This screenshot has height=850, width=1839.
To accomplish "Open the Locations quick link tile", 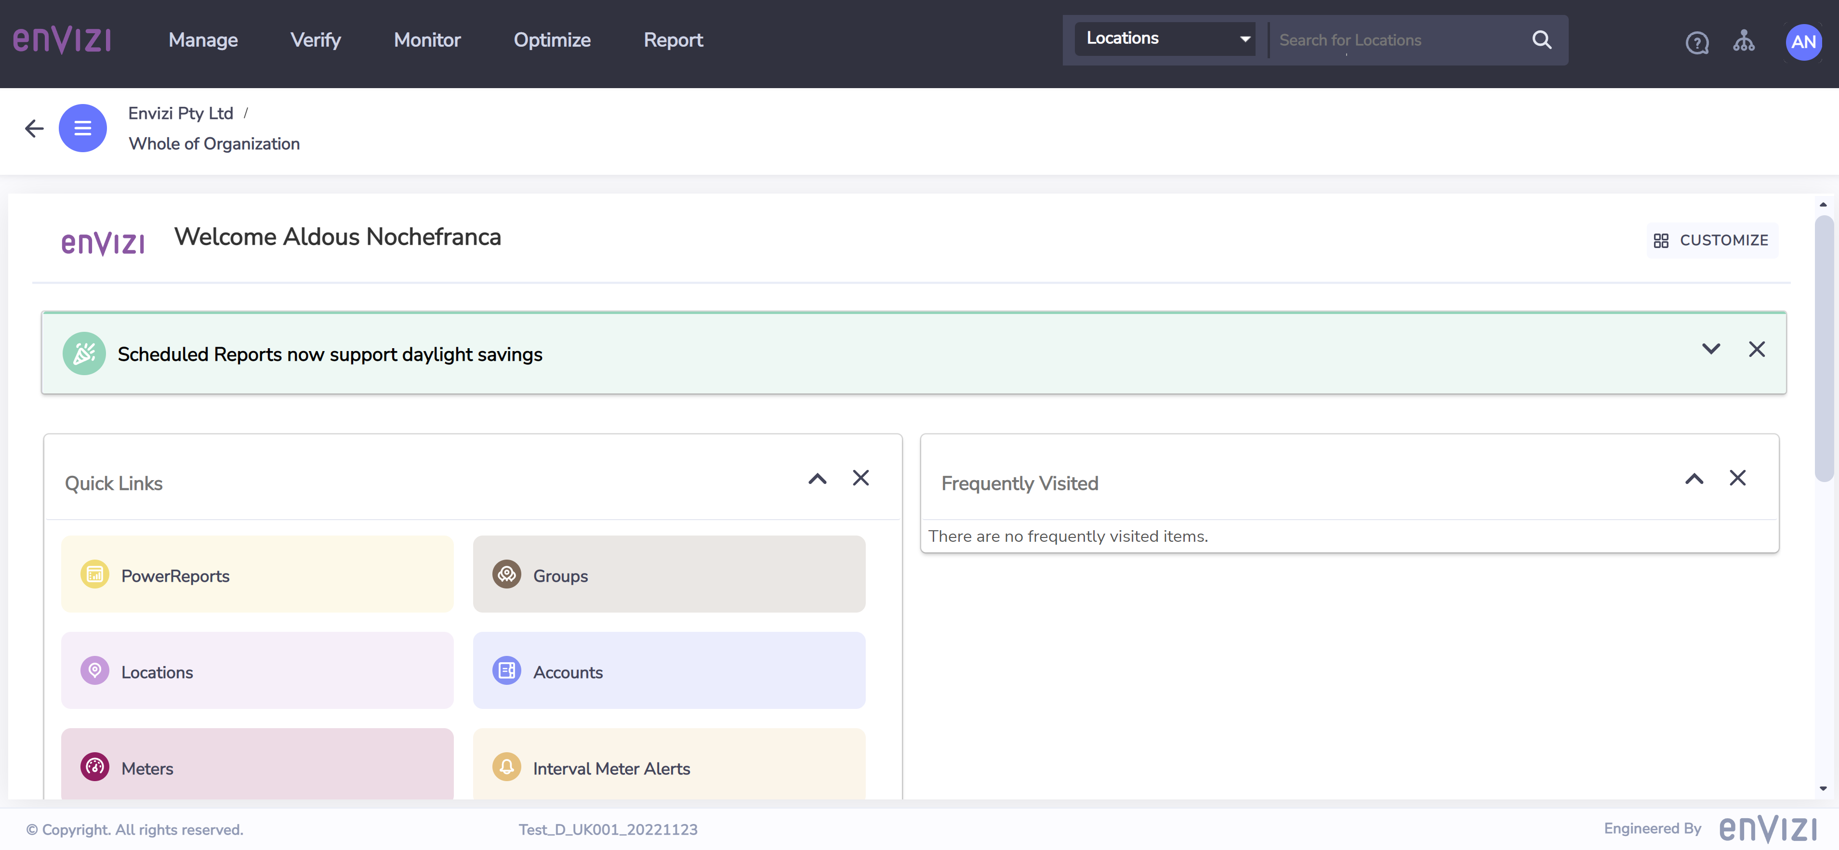I will pos(257,671).
